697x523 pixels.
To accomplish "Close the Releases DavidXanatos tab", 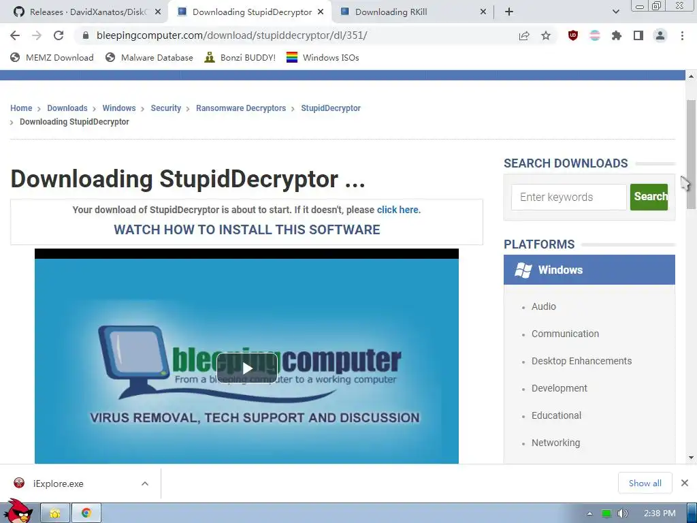I will [x=158, y=12].
